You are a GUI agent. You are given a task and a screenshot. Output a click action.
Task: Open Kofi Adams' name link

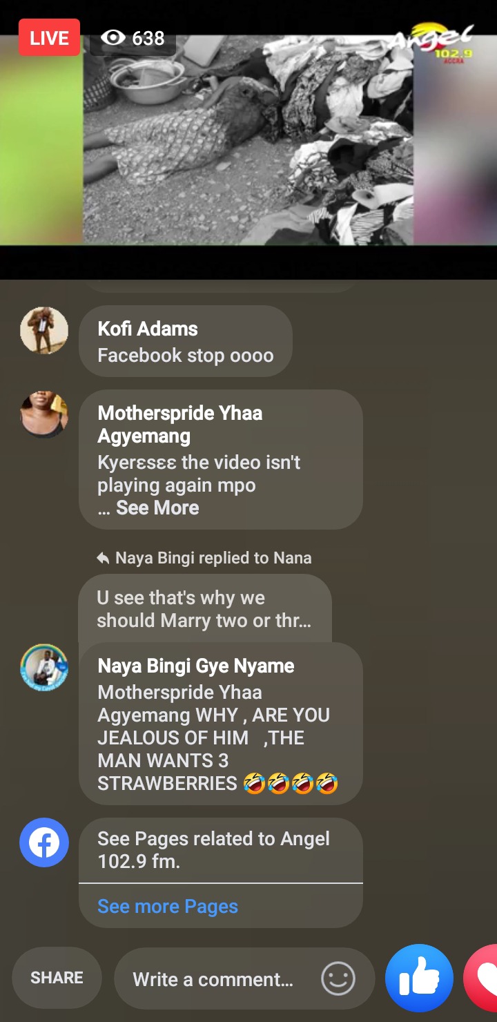[148, 329]
